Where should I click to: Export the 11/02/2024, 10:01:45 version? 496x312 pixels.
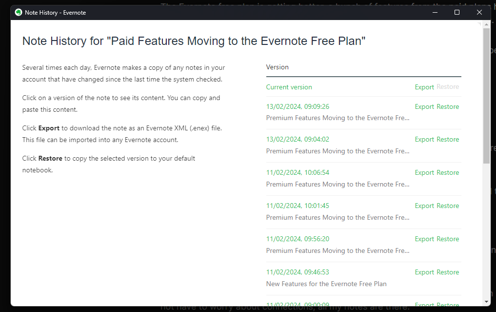coord(423,206)
